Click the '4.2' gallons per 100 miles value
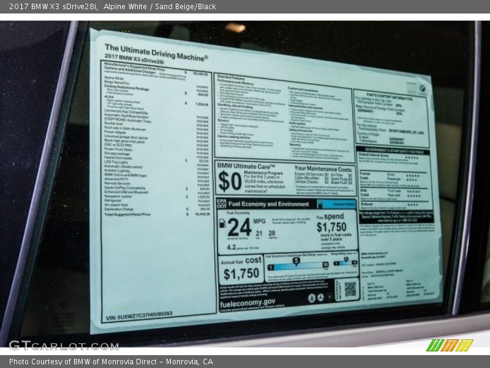This screenshot has width=490, height=368. (x=232, y=247)
